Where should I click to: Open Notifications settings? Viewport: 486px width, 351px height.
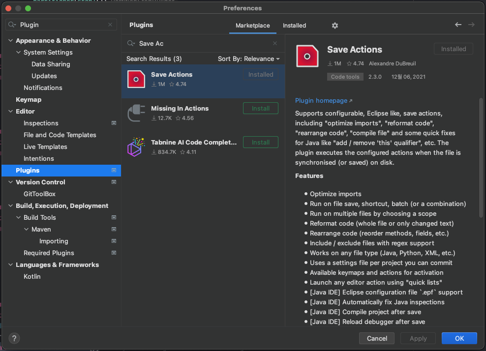[x=43, y=88]
